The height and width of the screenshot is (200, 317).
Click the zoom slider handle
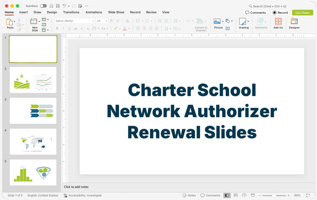pyautogui.click(x=274, y=195)
